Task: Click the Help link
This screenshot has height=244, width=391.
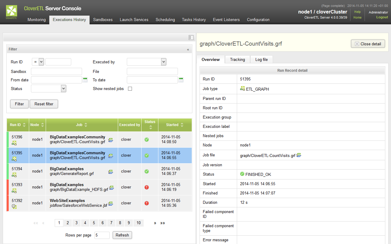Action: click(x=357, y=12)
